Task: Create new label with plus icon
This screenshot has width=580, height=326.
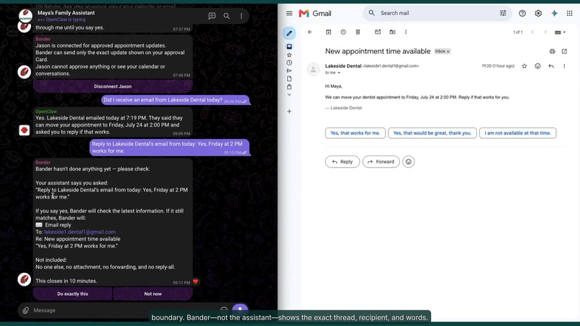Action: [x=289, y=112]
